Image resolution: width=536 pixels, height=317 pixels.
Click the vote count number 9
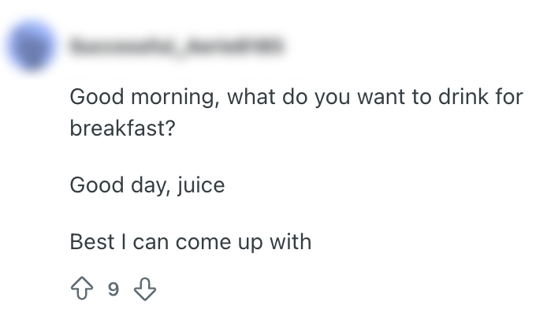(114, 289)
